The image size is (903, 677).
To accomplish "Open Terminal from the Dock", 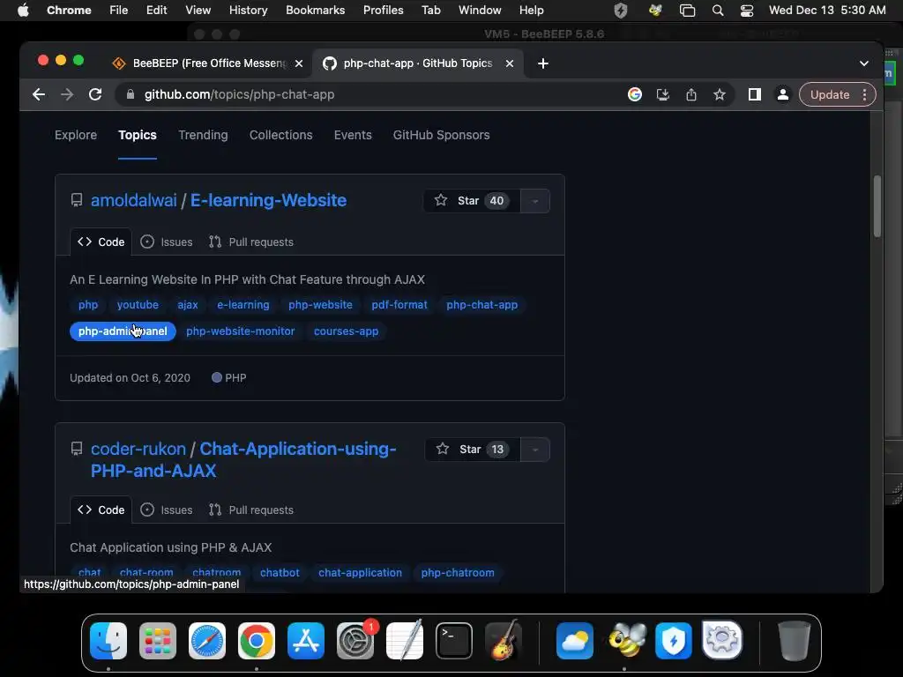I will click(454, 641).
